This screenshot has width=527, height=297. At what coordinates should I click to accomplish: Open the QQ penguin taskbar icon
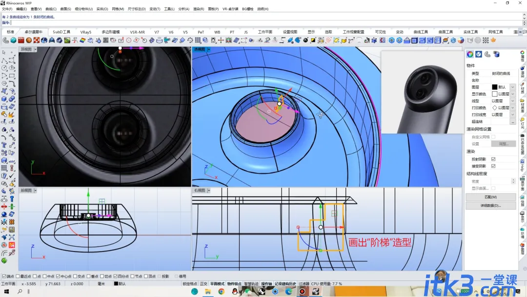pos(235,291)
